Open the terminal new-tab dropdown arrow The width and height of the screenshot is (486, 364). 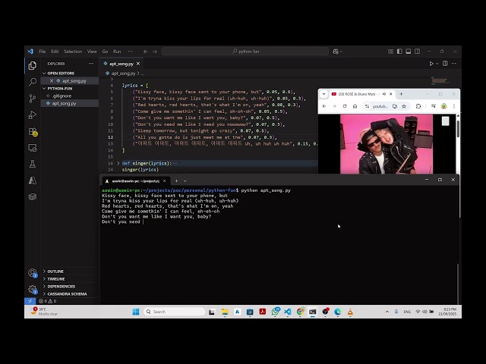(185, 181)
